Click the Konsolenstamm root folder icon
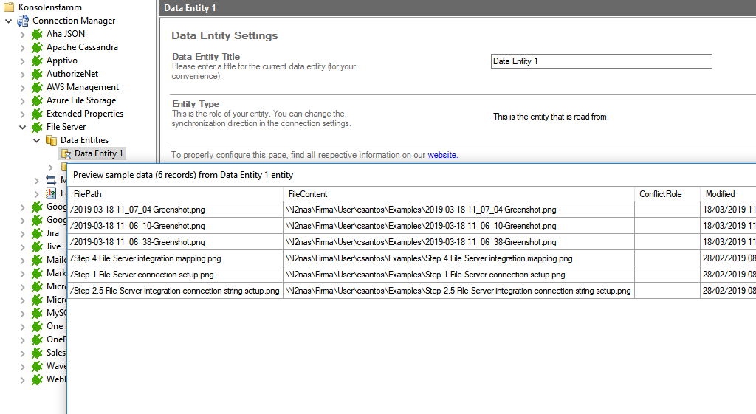The width and height of the screenshot is (756, 414). (9, 7)
